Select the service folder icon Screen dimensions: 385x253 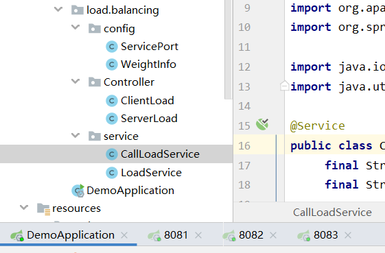[x=95, y=136]
